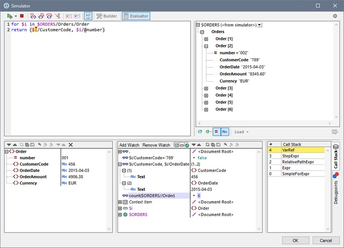This screenshot has height=248, width=344.
Task: Click the Cancel button
Action: (x=325, y=240)
